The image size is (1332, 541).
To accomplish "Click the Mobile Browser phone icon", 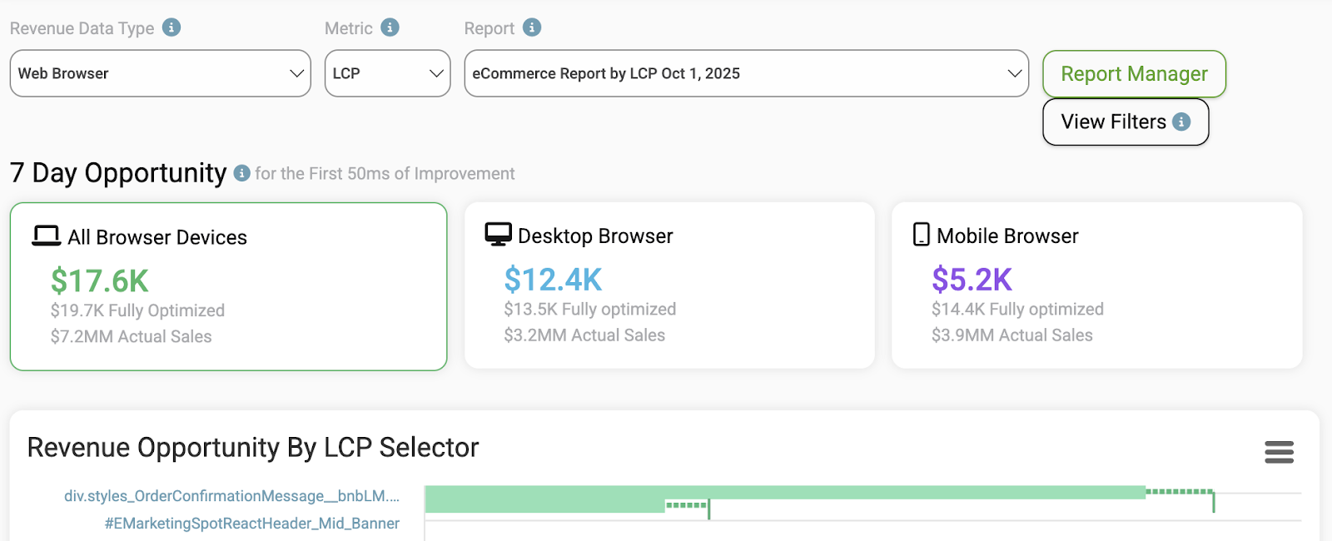I will (x=921, y=235).
